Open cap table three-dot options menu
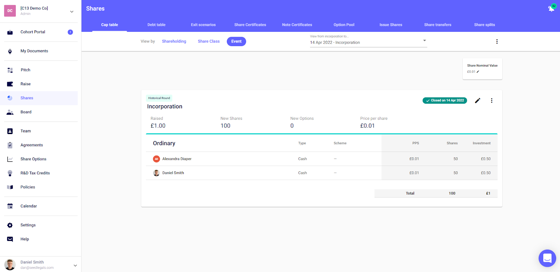 (x=497, y=42)
